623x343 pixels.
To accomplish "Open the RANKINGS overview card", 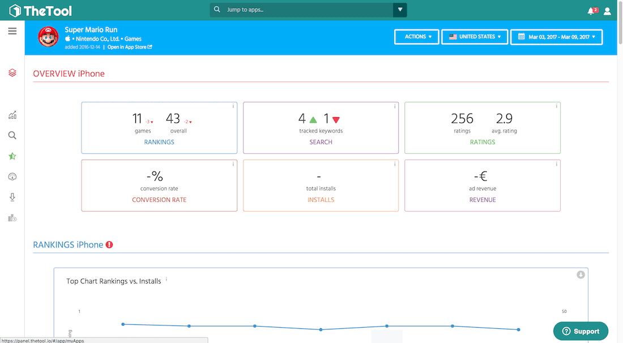I will (x=159, y=128).
